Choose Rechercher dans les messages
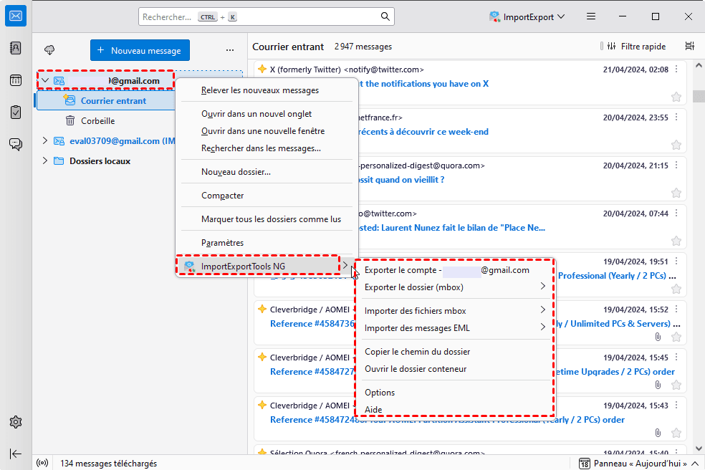The width and height of the screenshot is (705, 470). (x=267, y=148)
